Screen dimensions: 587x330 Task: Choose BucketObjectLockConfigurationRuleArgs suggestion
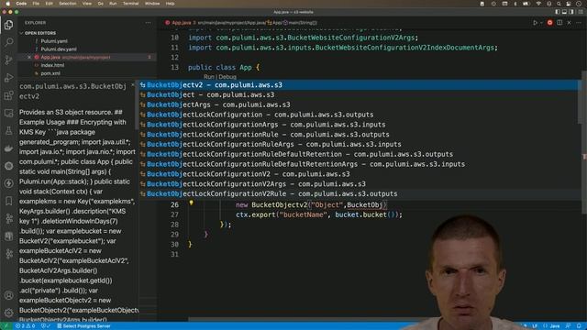pyautogui.click(x=359, y=145)
